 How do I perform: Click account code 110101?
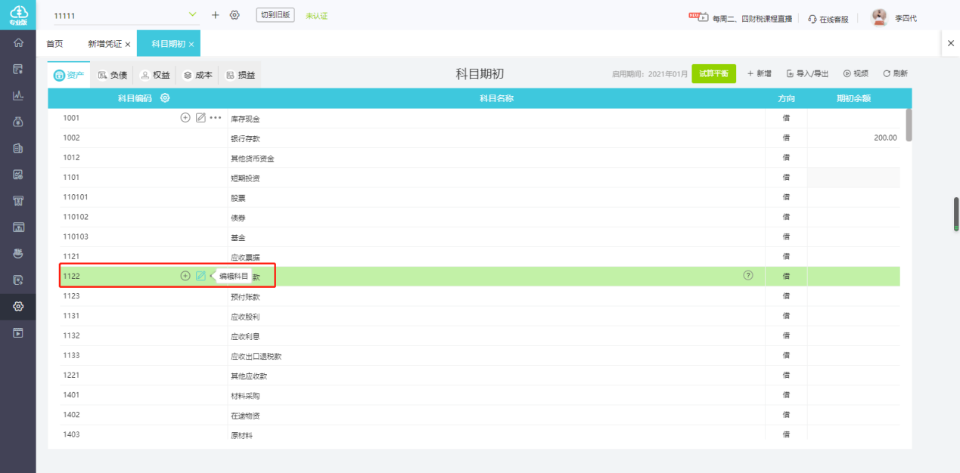coord(76,197)
